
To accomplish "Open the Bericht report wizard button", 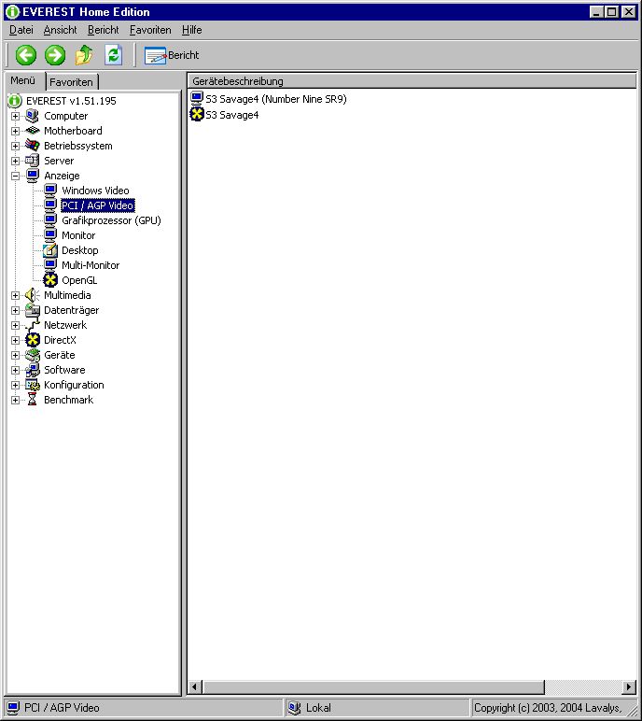I will [x=172, y=55].
